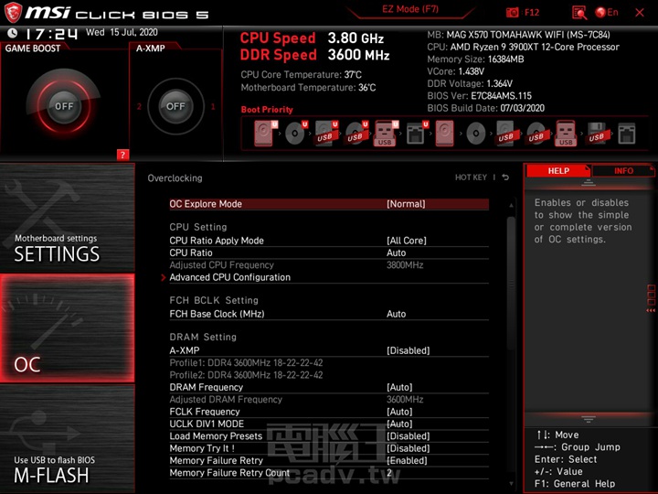Expand Advanced CPU Configuration submenu
658x494 pixels.
pyautogui.click(x=229, y=277)
